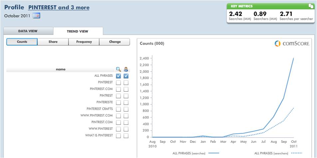317x158 pixels.
Task: Click the PINTEREST phrase label
Action: pyautogui.click(x=105, y=82)
